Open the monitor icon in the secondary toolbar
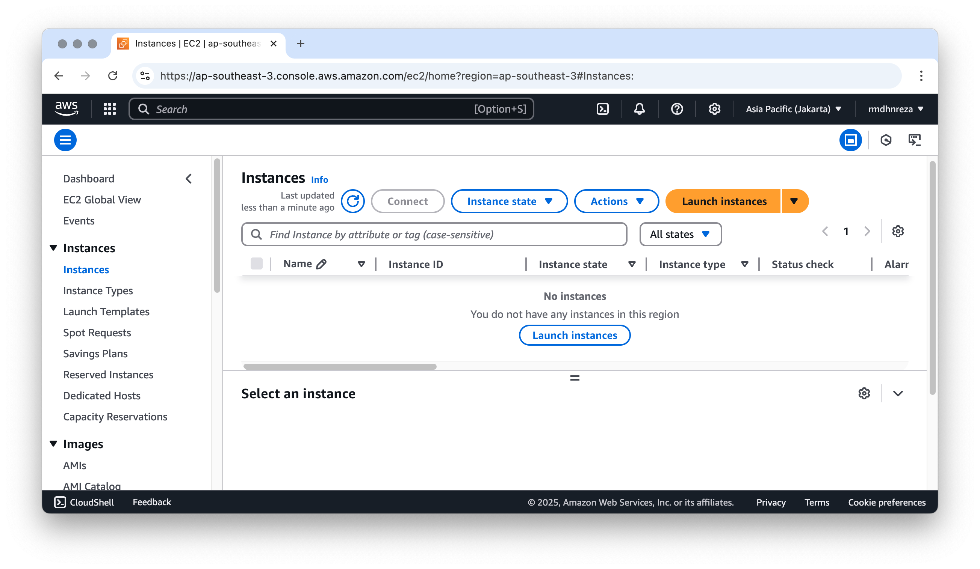Image resolution: width=980 pixels, height=569 pixels. [915, 140]
